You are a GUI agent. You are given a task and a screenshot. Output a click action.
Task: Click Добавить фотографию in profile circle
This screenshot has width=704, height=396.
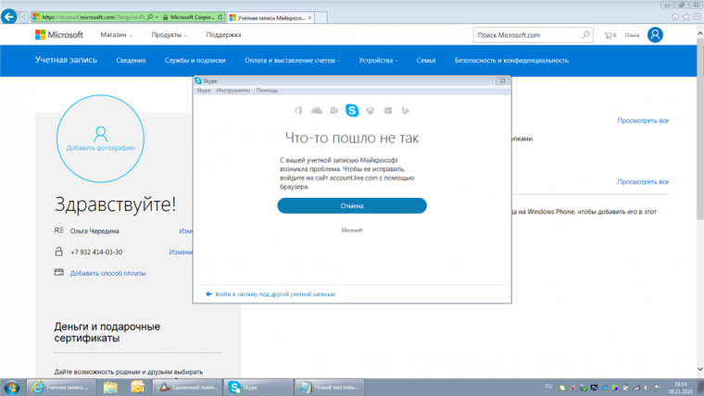[101, 148]
